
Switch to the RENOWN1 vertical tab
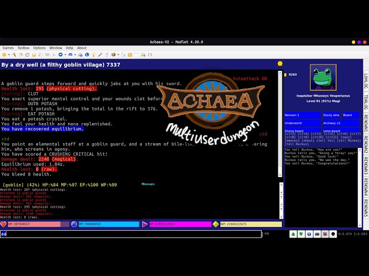point(366,123)
